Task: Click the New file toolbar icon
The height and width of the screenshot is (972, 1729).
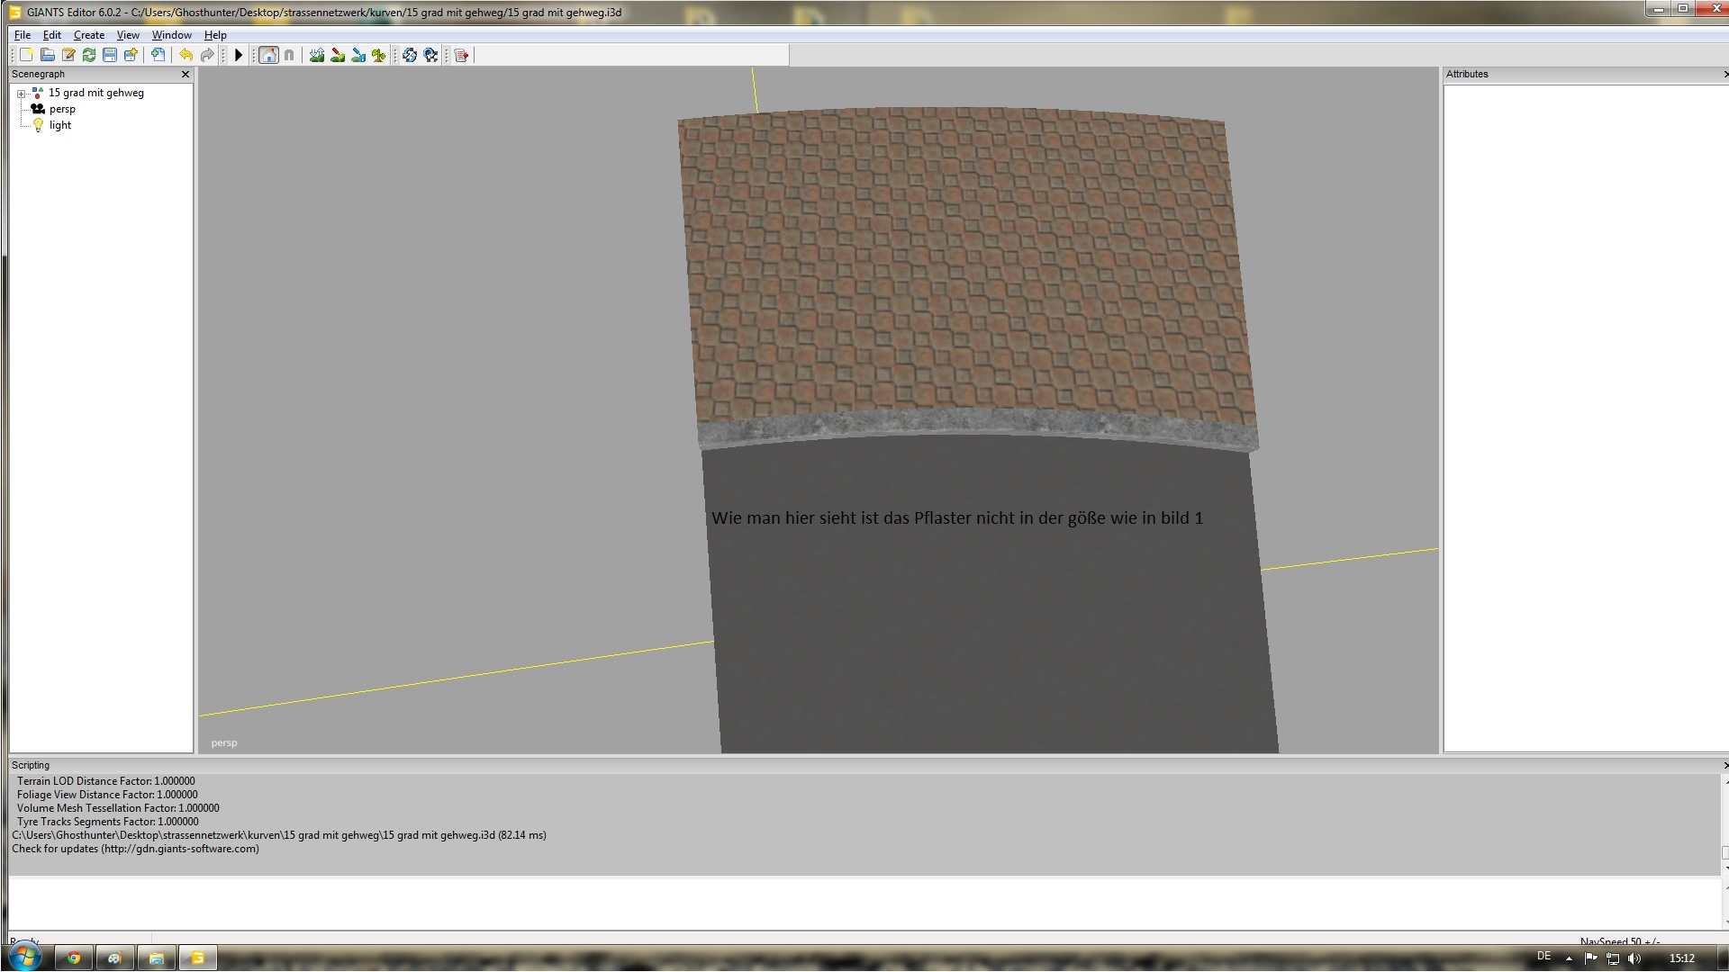Action: pyautogui.click(x=27, y=55)
